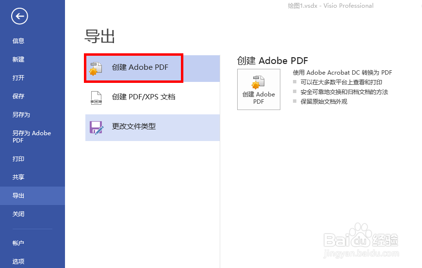Select the 创建 PDF/XPS 文档 option
The width and height of the screenshot is (422, 268).
pyautogui.click(x=153, y=98)
